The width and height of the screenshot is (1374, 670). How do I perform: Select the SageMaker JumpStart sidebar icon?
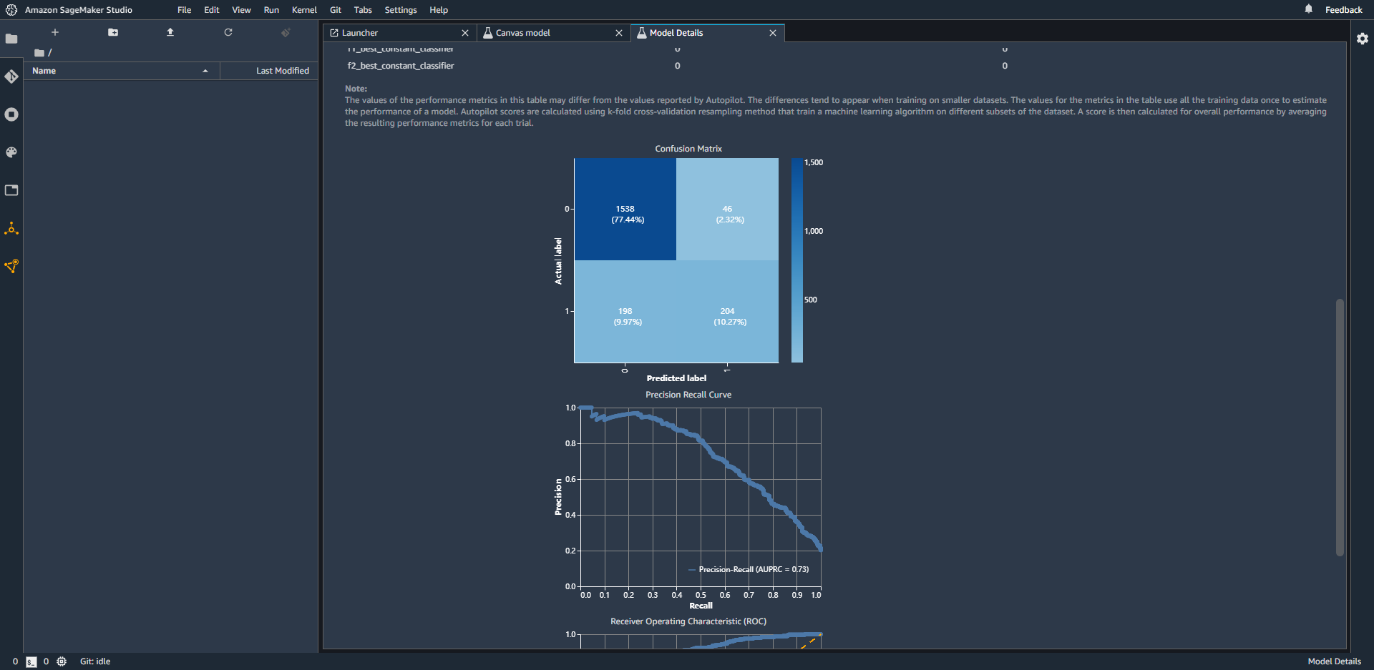(x=11, y=265)
